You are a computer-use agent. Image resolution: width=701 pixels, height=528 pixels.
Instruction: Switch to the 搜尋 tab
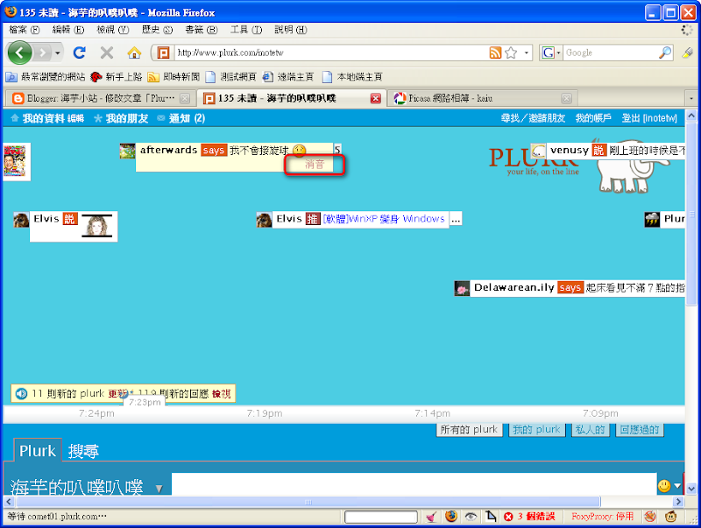83,451
